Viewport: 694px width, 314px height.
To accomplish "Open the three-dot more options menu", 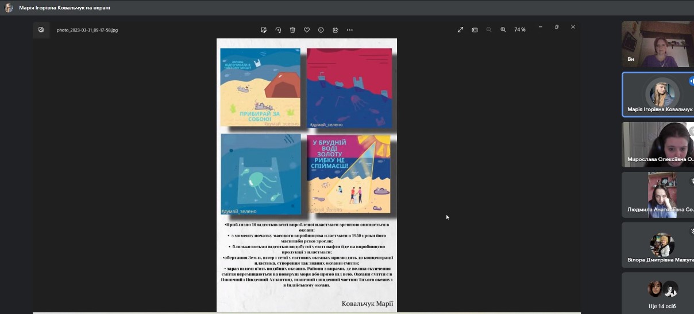I will 350,30.
